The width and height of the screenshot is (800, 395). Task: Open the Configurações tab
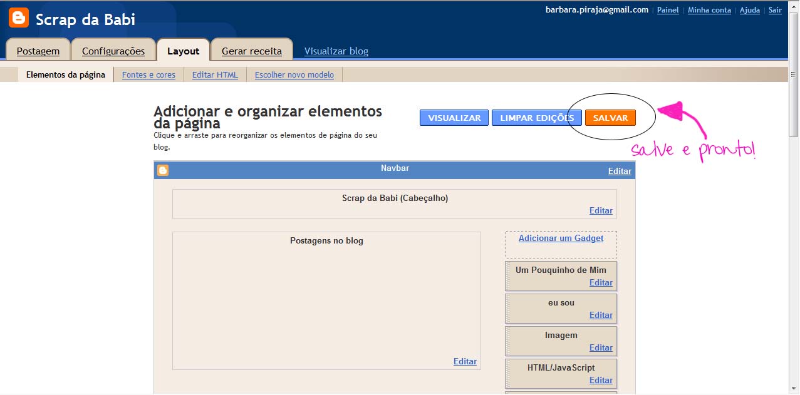tap(113, 51)
